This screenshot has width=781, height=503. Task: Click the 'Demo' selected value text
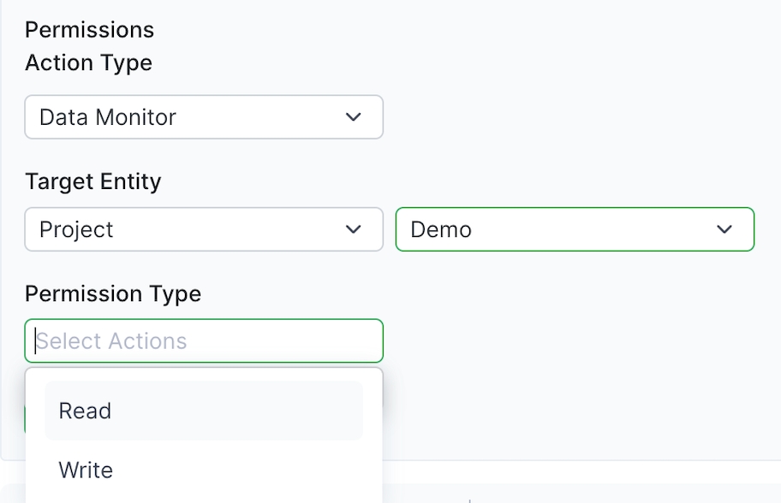click(x=441, y=229)
